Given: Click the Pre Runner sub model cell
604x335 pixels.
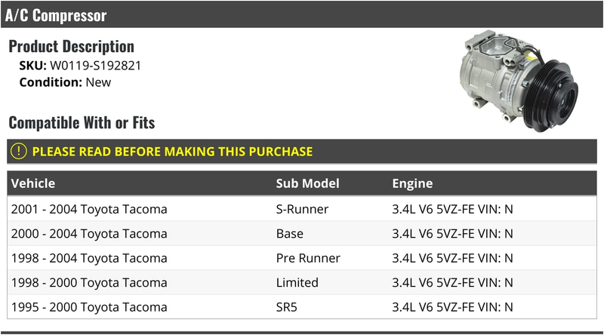Looking at the screenshot, I should [308, 258].
